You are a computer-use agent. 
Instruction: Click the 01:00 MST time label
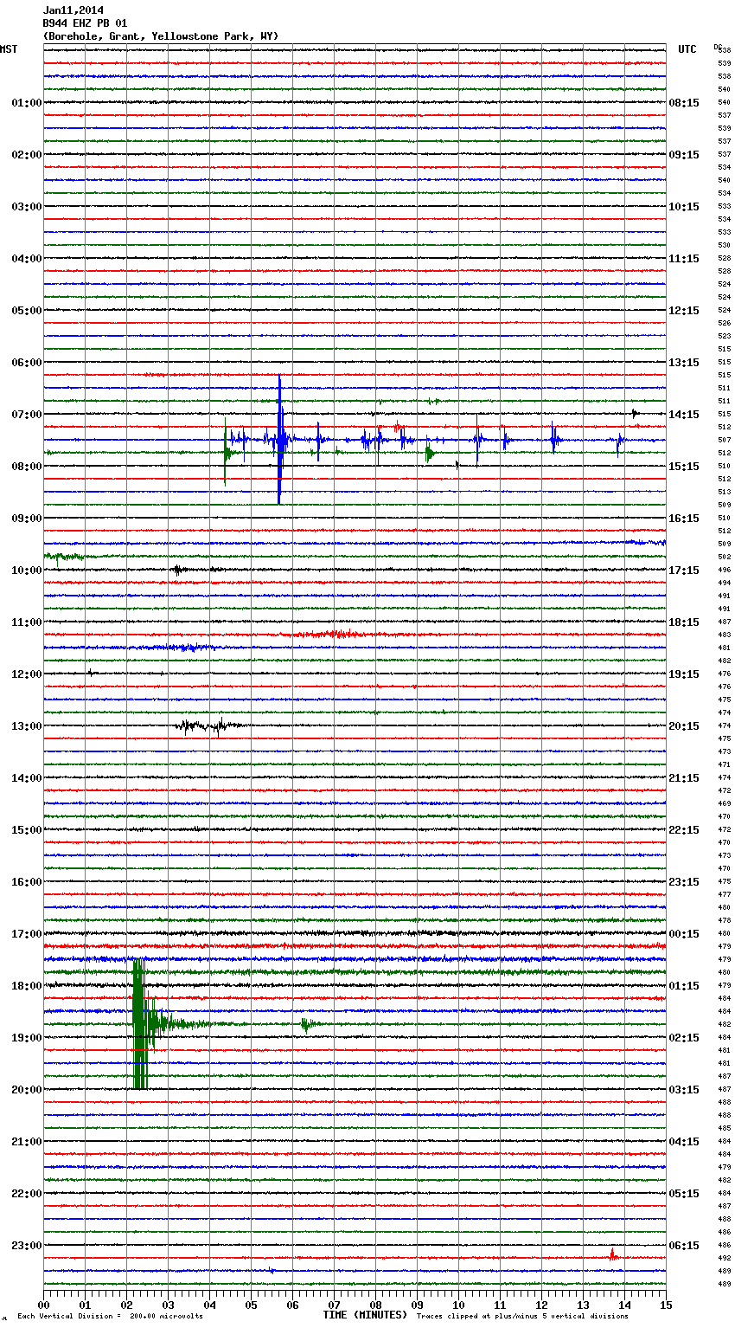[x=26, y=103]
